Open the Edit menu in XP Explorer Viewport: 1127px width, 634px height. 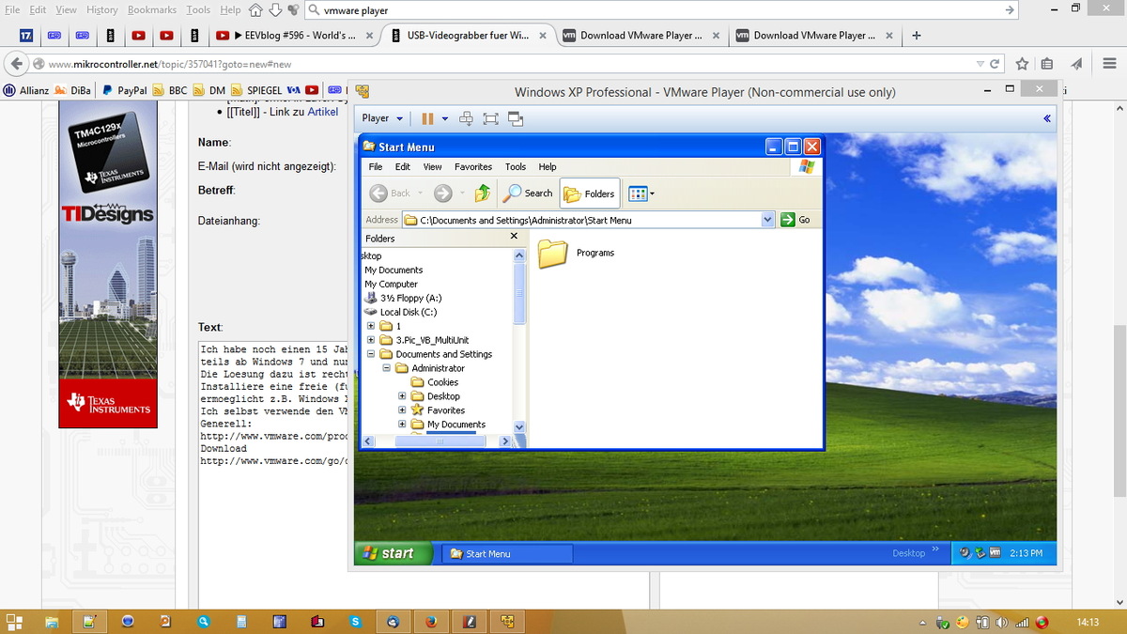(x=403, y=167)
